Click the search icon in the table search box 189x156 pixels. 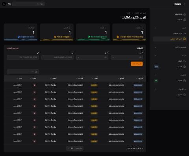pyautogui.click(x=36, y=72)
